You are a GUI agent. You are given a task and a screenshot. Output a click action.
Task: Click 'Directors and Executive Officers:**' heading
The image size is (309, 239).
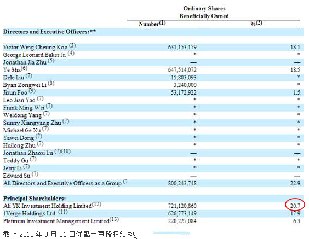click(49, 32)
